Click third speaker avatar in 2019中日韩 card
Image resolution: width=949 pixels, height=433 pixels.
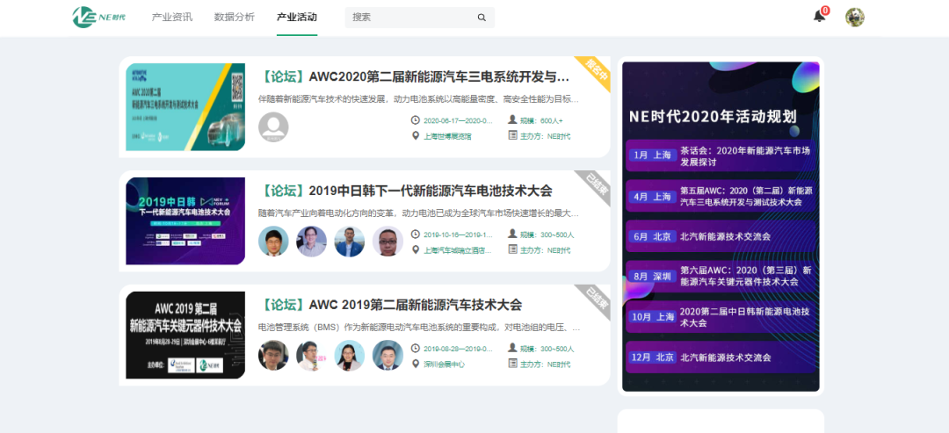(349, 242)
